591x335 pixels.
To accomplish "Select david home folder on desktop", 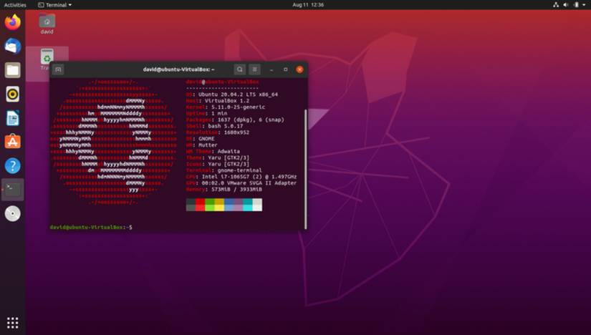I will tap(47, 24).
